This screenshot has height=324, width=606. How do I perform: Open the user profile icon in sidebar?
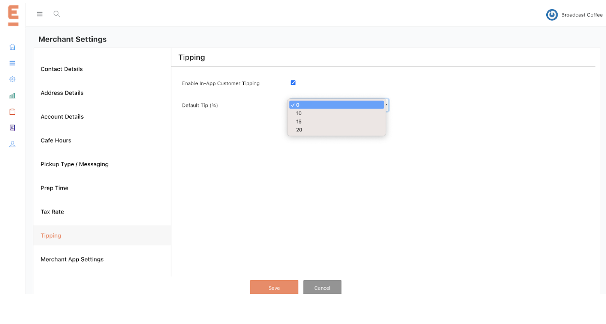point(12,144)
